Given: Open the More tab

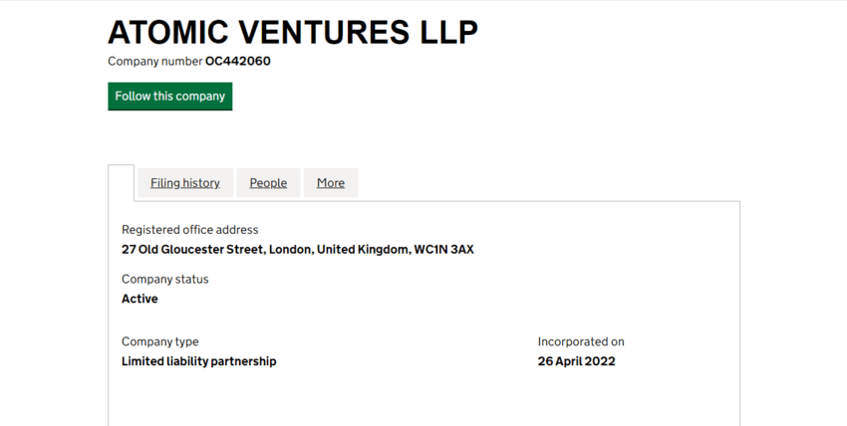Looking at the screenshot, I should tap(331, 183).
